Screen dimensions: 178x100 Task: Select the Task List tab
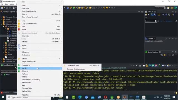[150, 12]
